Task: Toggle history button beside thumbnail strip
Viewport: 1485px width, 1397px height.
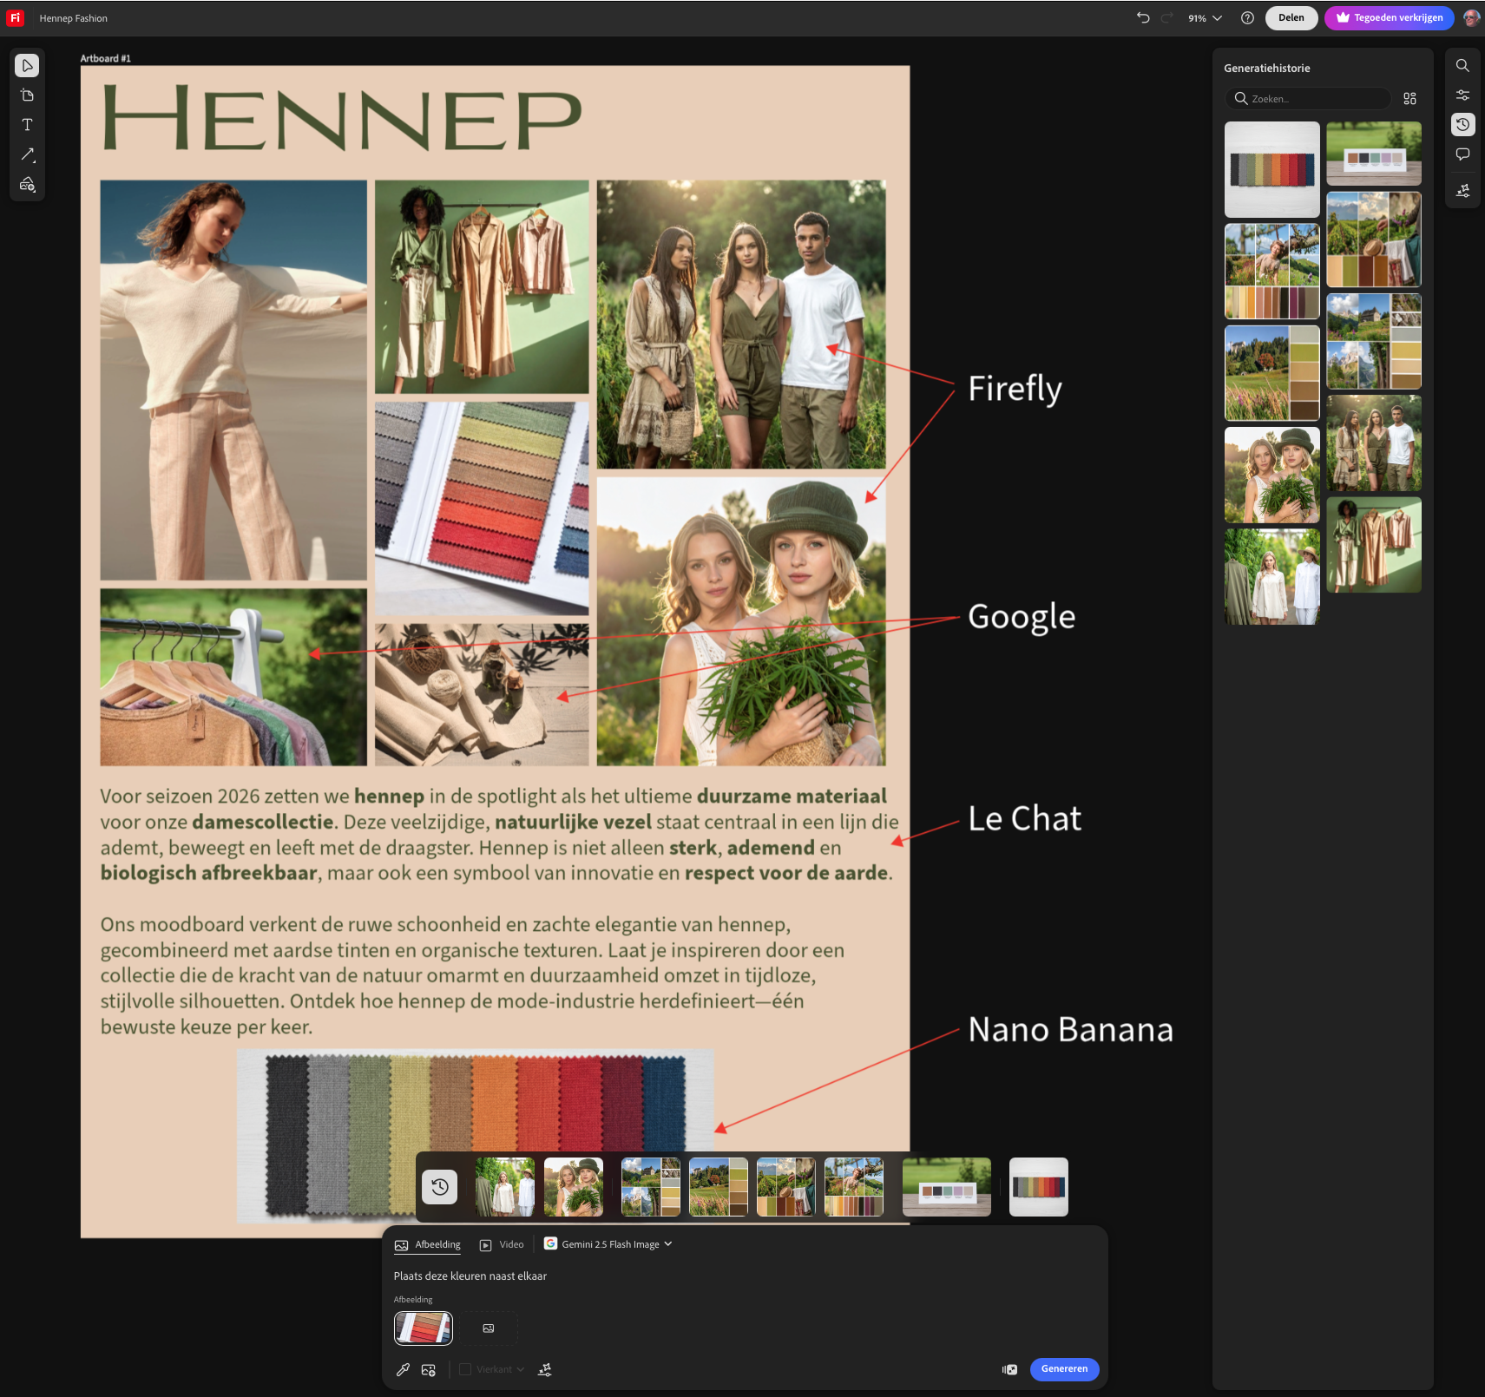Action: (440, 1187)
